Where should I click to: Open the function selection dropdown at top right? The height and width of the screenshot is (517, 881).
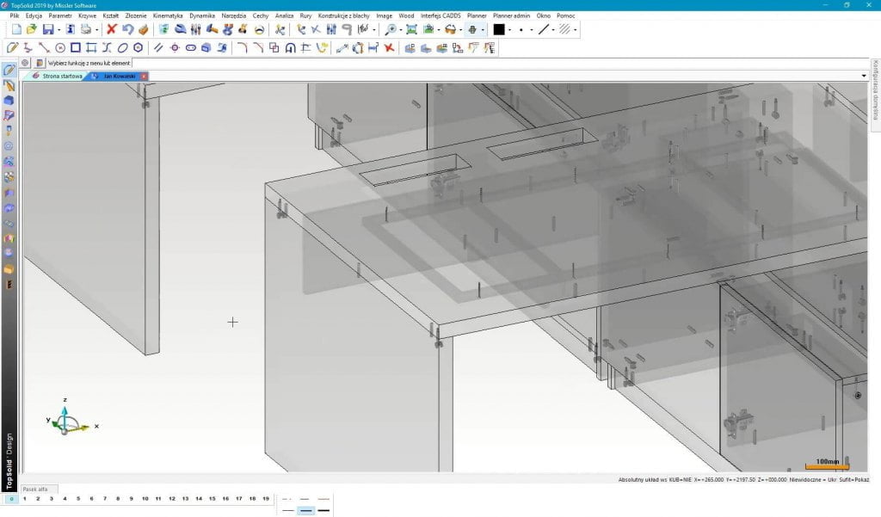tap(865, 76)
